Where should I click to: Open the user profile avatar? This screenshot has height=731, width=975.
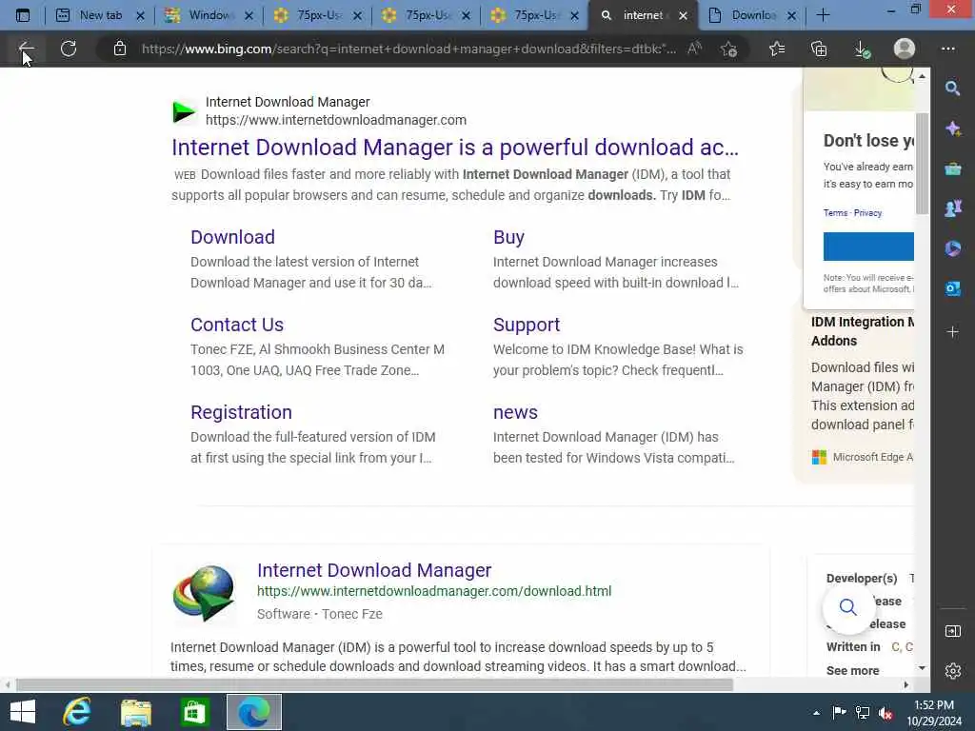click(905, 49)
